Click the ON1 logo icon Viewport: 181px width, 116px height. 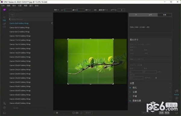pos(5,10)
